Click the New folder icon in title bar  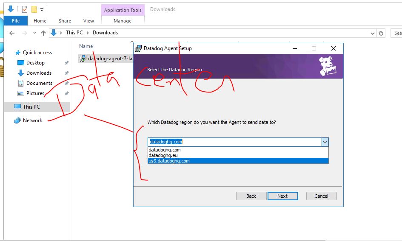(x=34, y=9)
